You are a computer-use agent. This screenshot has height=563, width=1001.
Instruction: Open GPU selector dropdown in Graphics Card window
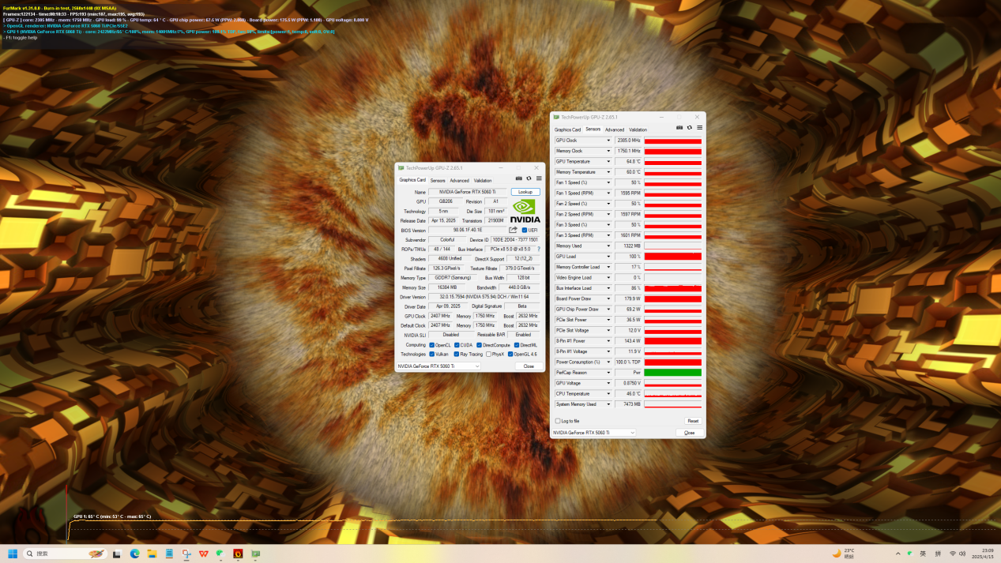click(438, 366)
